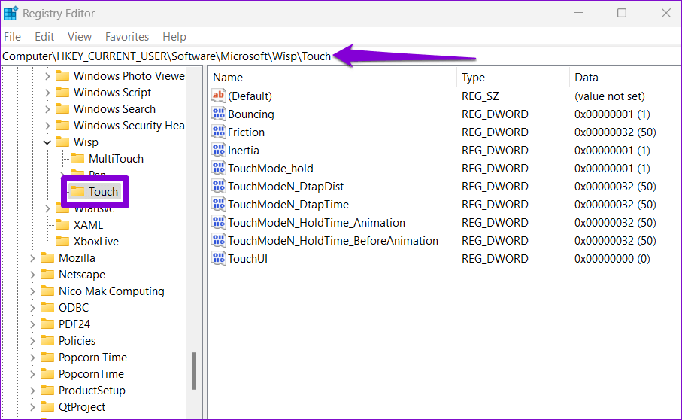
Task: Open the Edit menu
Action: 44,37
